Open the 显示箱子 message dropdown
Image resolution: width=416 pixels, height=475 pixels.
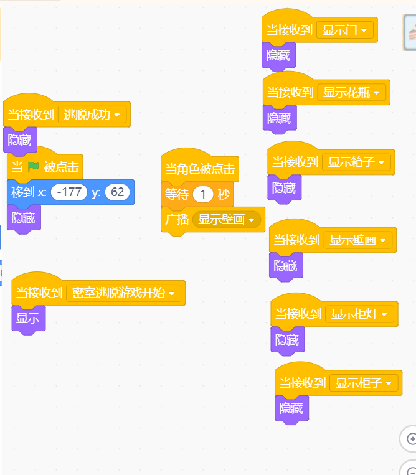pos(356,162)
